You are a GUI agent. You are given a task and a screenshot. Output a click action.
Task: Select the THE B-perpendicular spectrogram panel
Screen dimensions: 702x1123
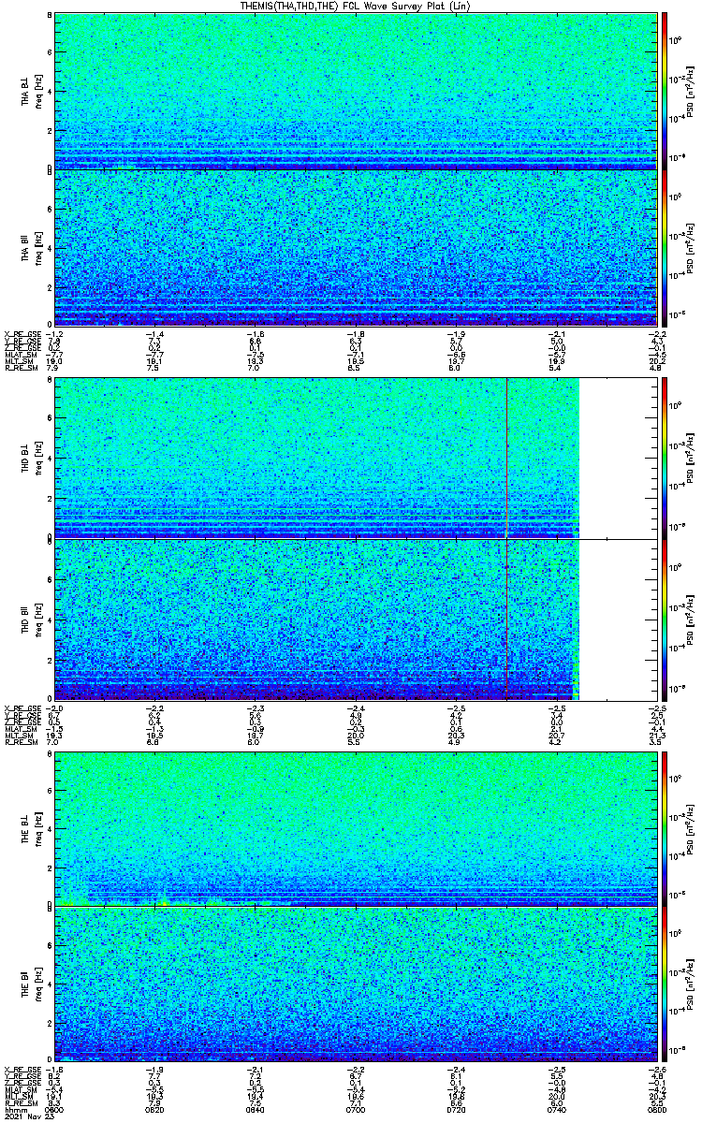point(356,828)
